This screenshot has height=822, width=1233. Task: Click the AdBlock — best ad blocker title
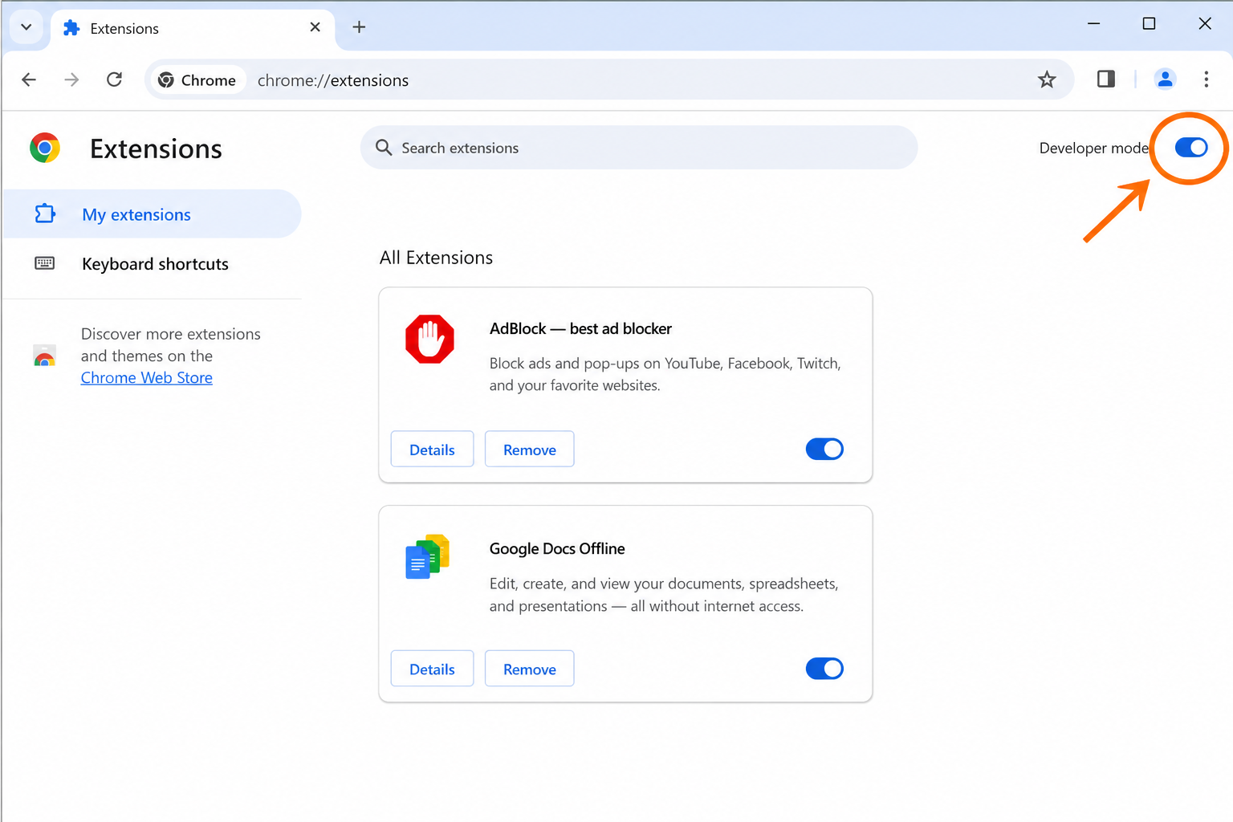click(x=580, y=329)
